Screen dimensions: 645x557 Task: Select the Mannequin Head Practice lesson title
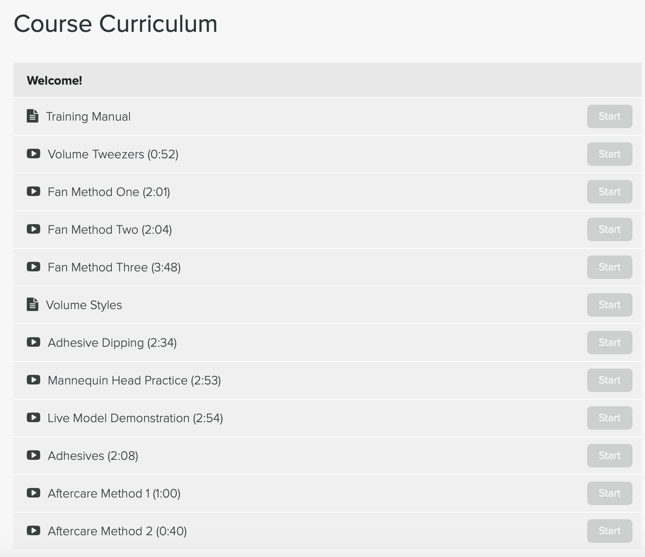[134, 380]
